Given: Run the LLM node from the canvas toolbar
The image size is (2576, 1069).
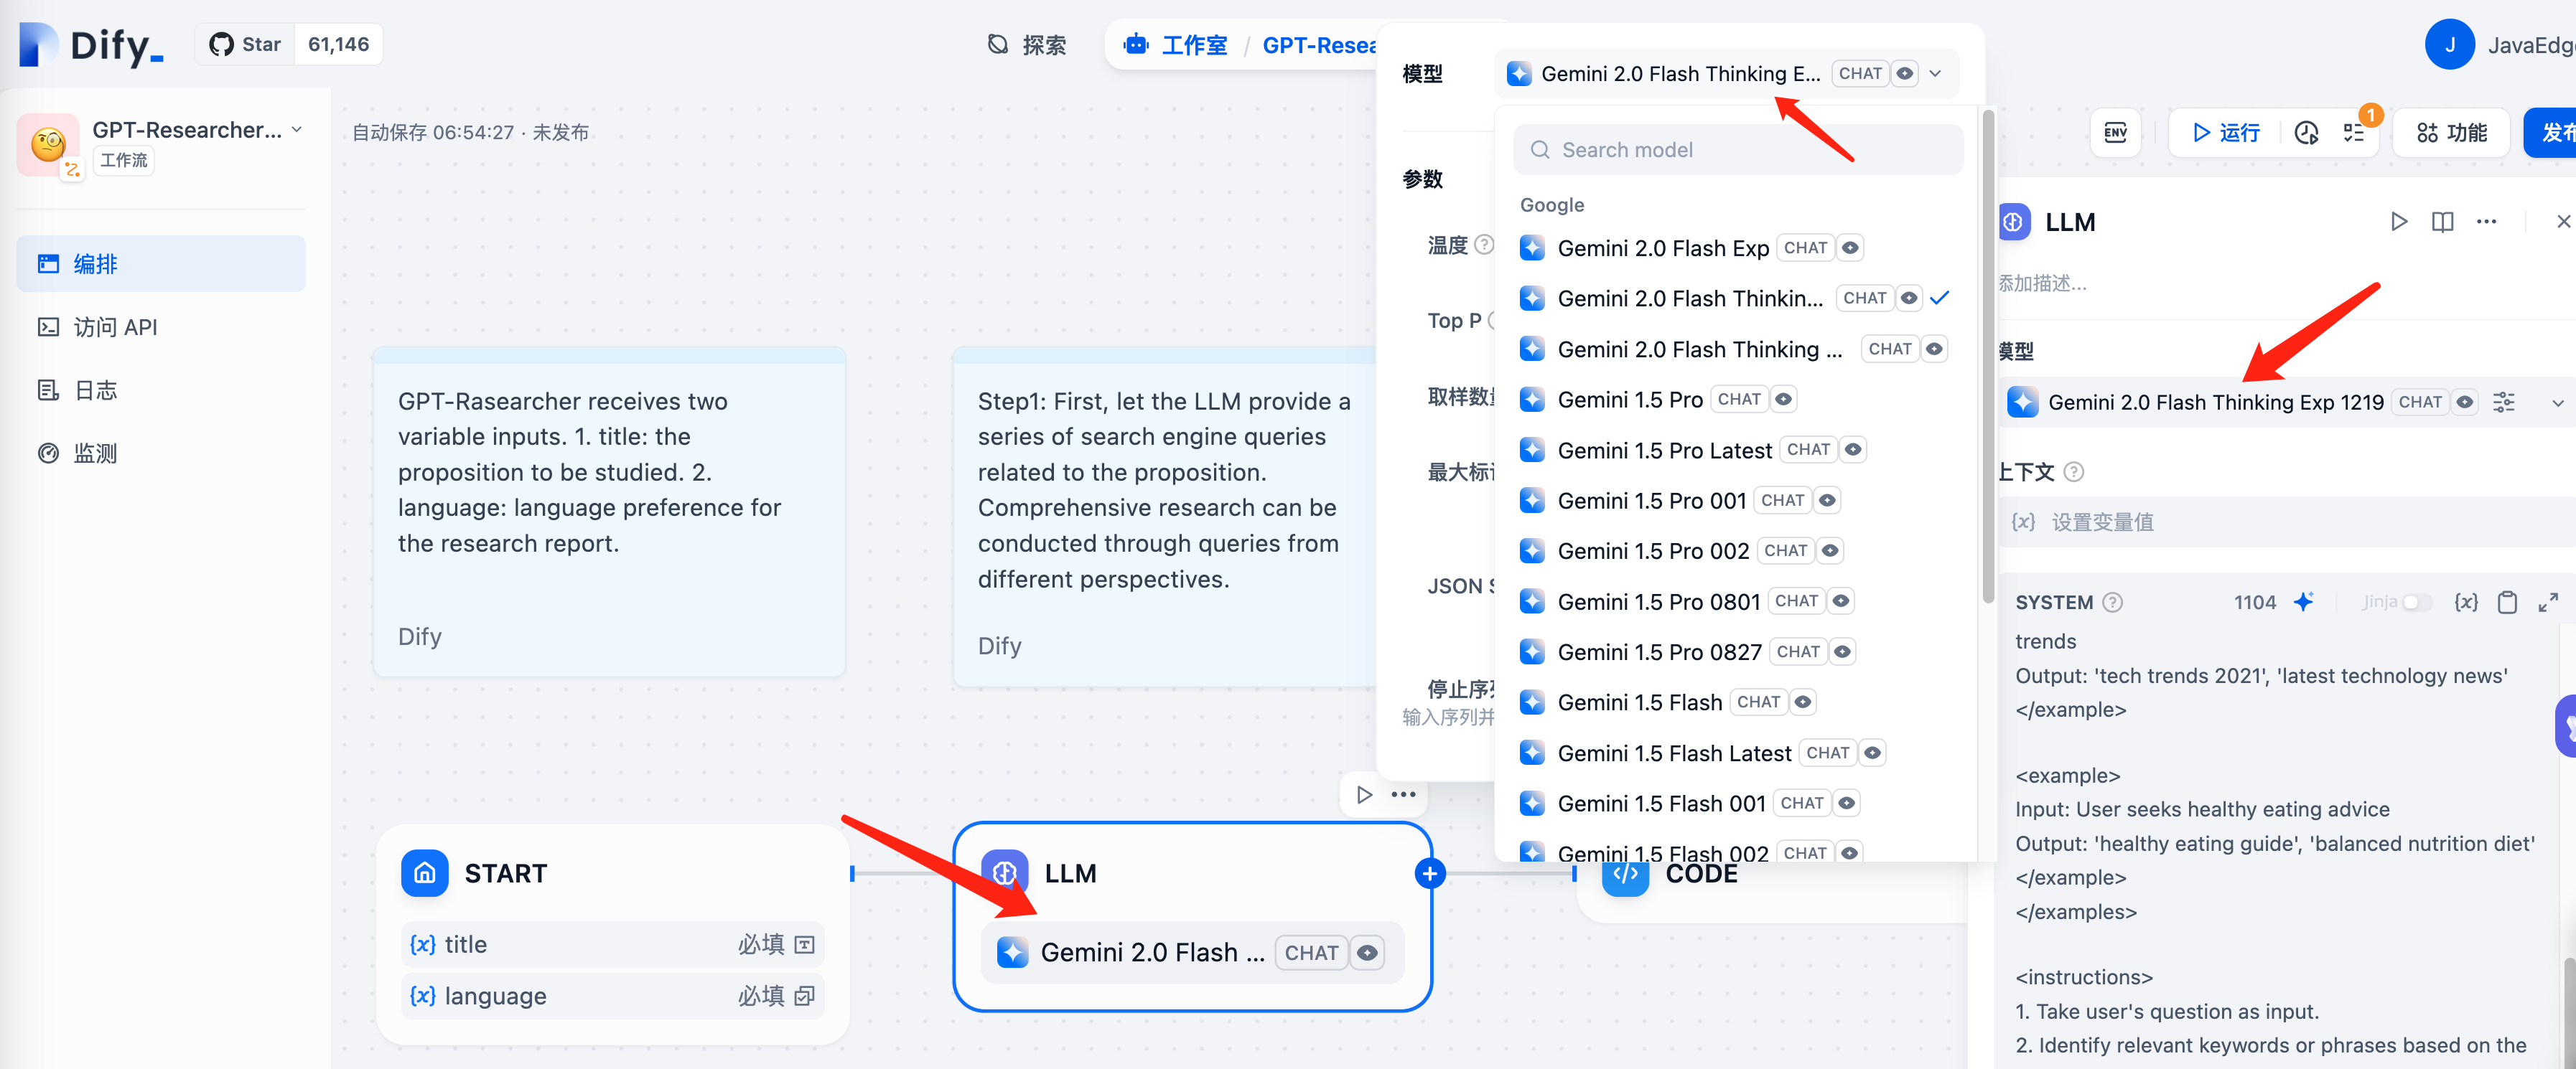Looking at the screenshot, I should (x=1364, y=795).
